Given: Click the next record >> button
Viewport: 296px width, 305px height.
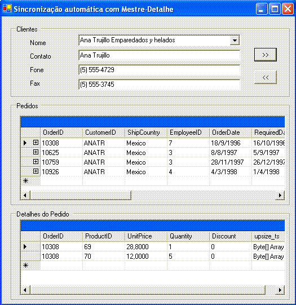Looking at the screenshot, I should (x=266, y=55).
